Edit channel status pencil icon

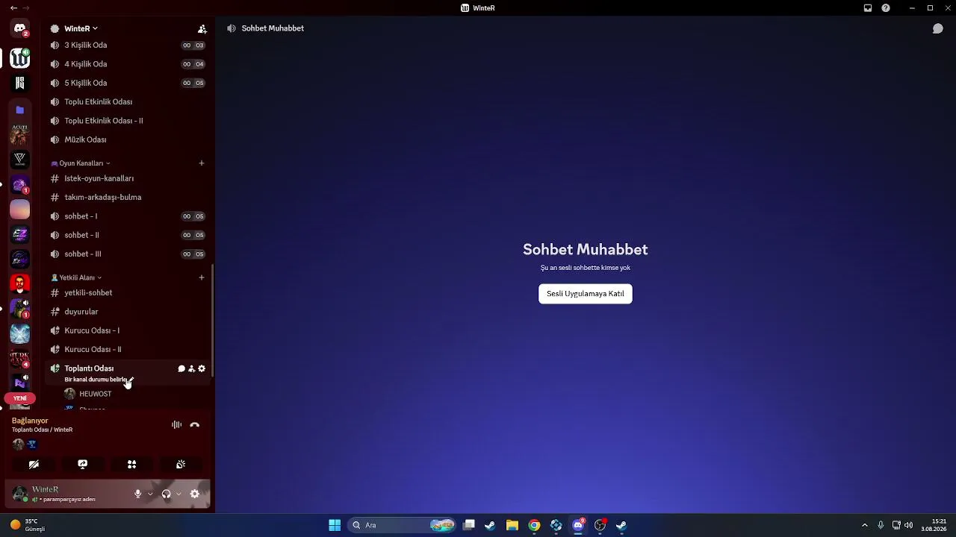[x=131, y=379]
